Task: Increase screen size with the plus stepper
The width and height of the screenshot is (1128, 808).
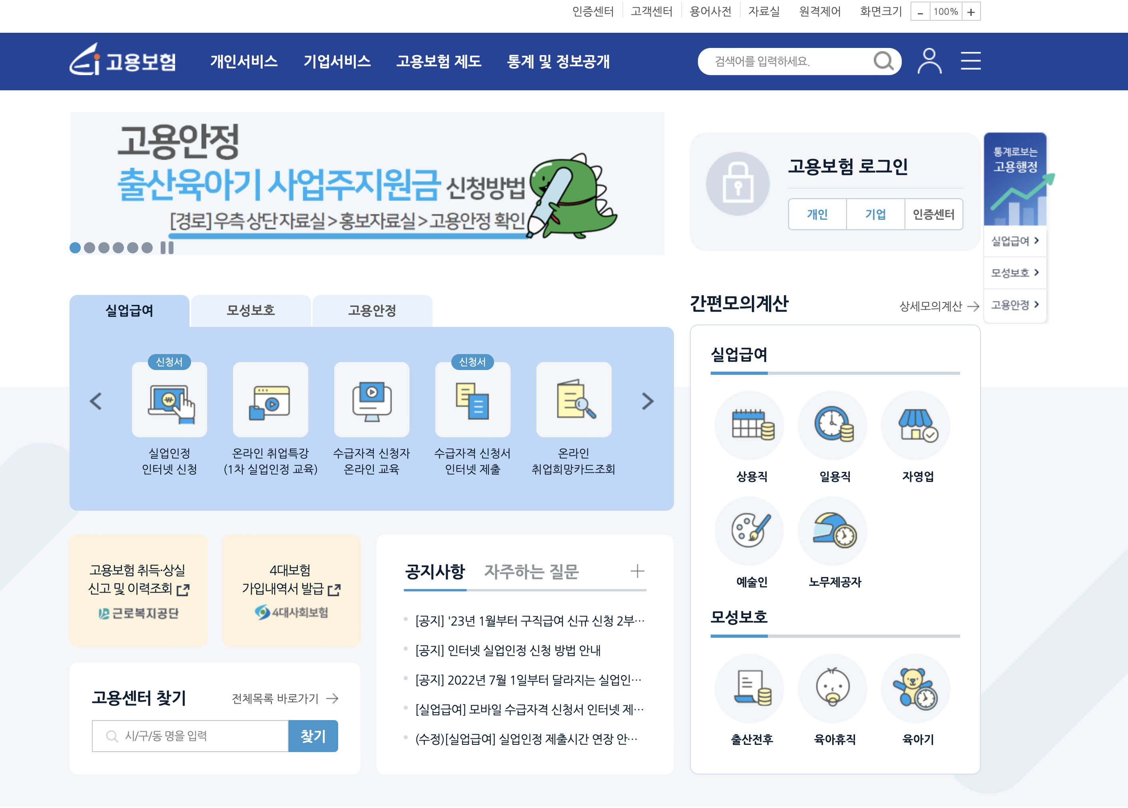Action: point(972,12)
